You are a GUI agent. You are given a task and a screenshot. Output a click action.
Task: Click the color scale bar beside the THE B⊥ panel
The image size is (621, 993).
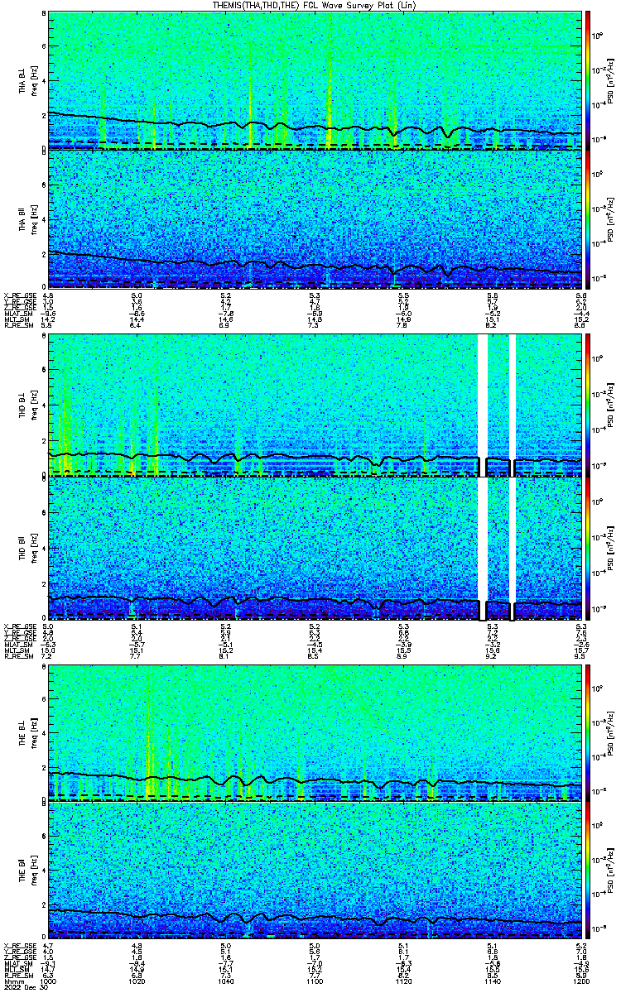pyautogui.click(x=587, y=732)
